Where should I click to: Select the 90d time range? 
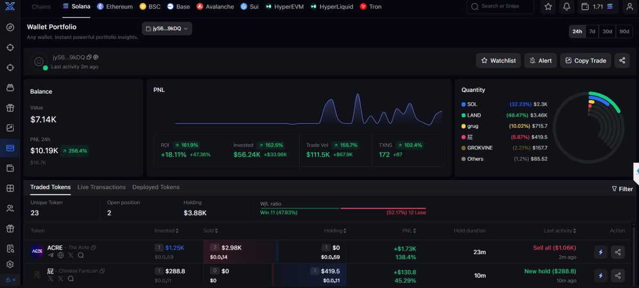tap(624, 31)
